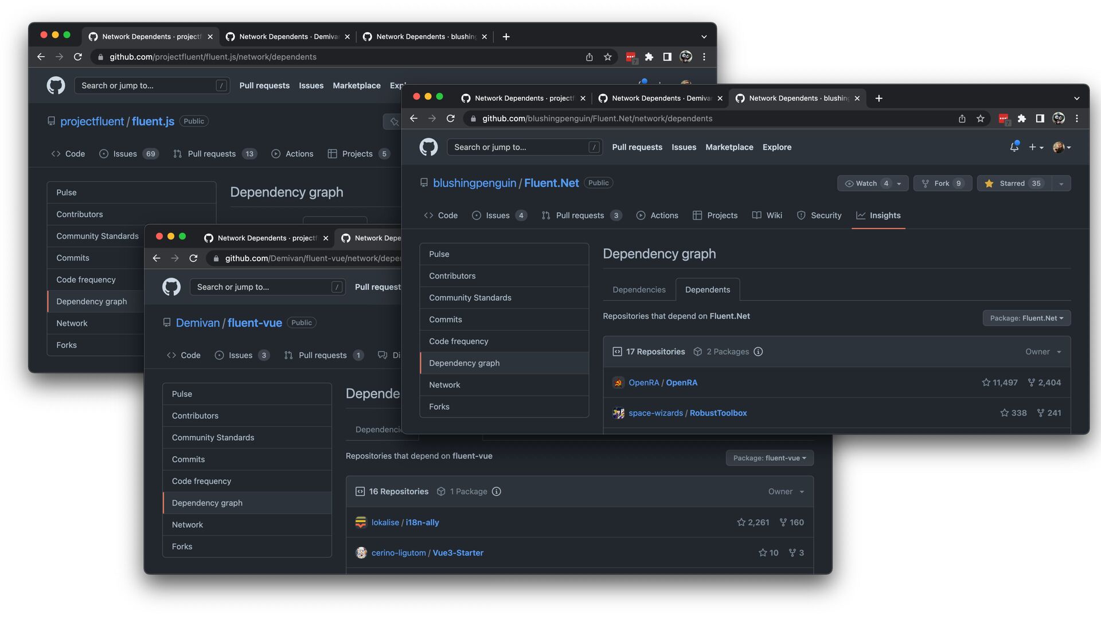Open the Package: fluent-vue dropdown
The image size is (1101, 619).
[769, 458]
